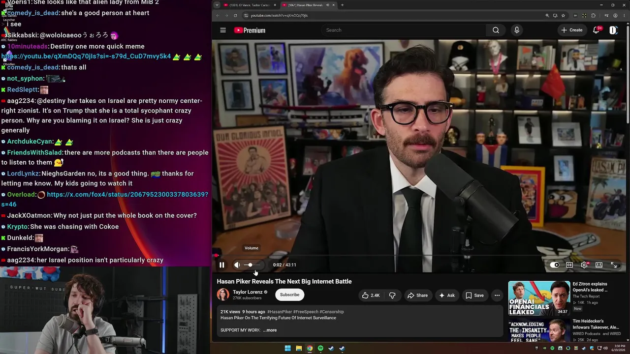Open YouTube guide hamburger menu
This screenshot has width=630, height=354.
(x=223, y=30)
